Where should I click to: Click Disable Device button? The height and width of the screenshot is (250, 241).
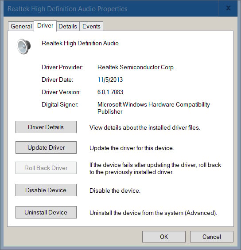tap(46, 190)
